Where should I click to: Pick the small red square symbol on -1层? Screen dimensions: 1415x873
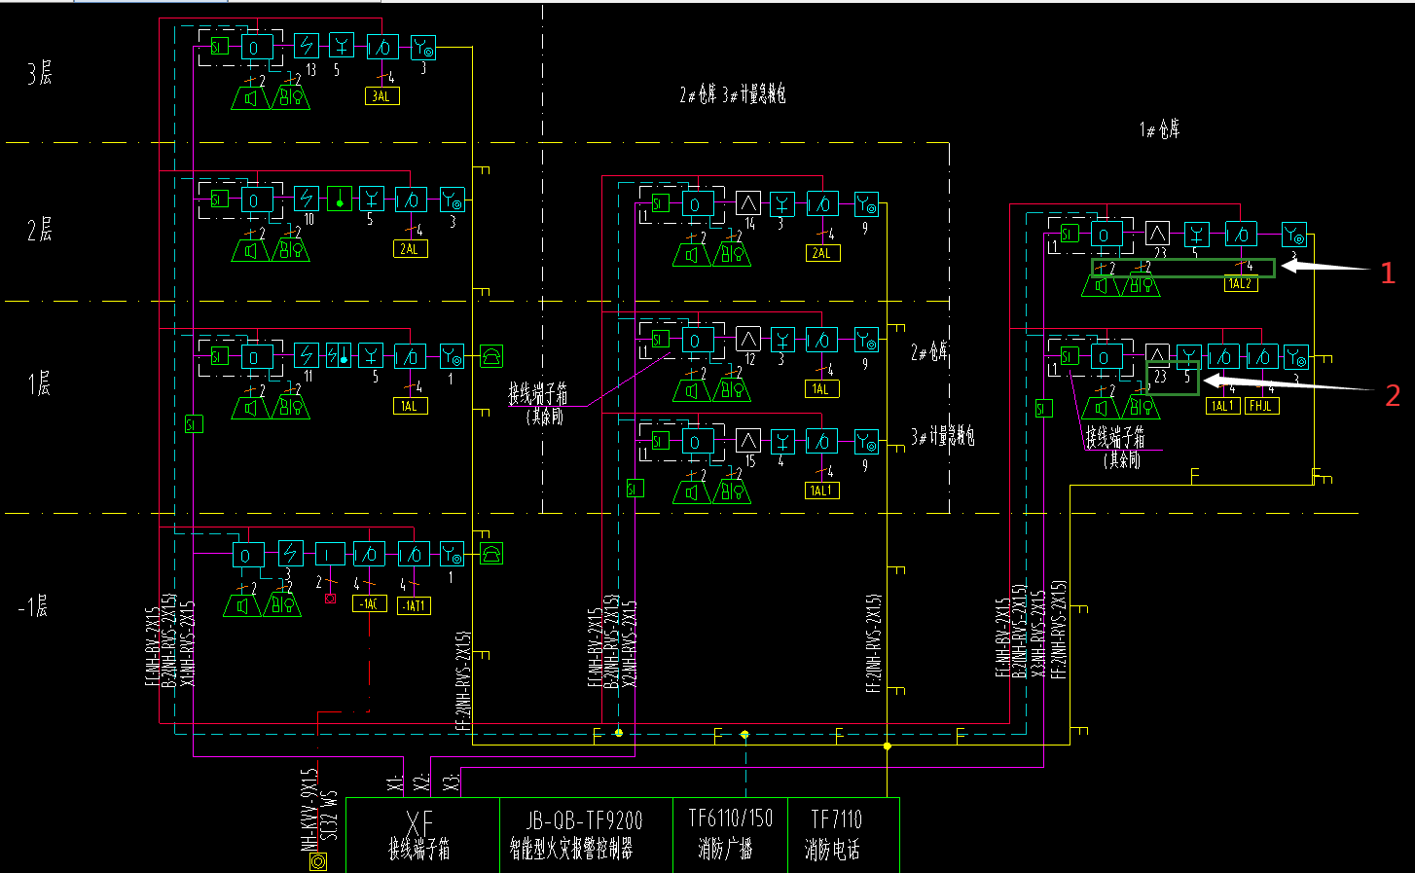click(330, 598)
